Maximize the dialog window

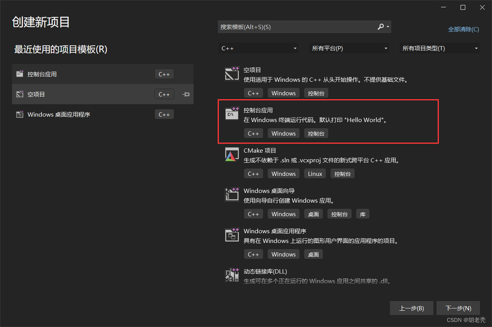pos(463,7)
